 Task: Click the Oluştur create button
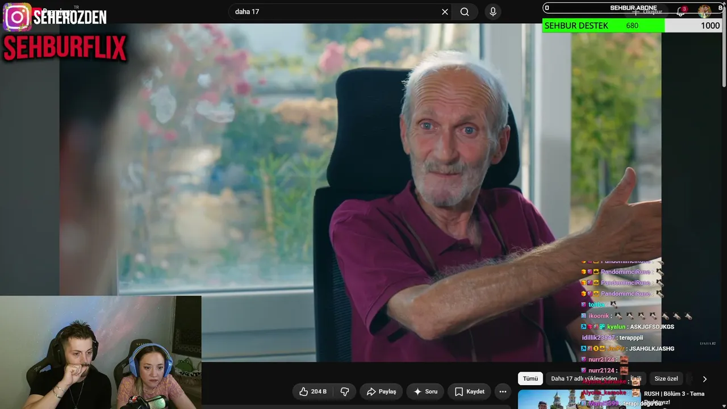(647, 11)
